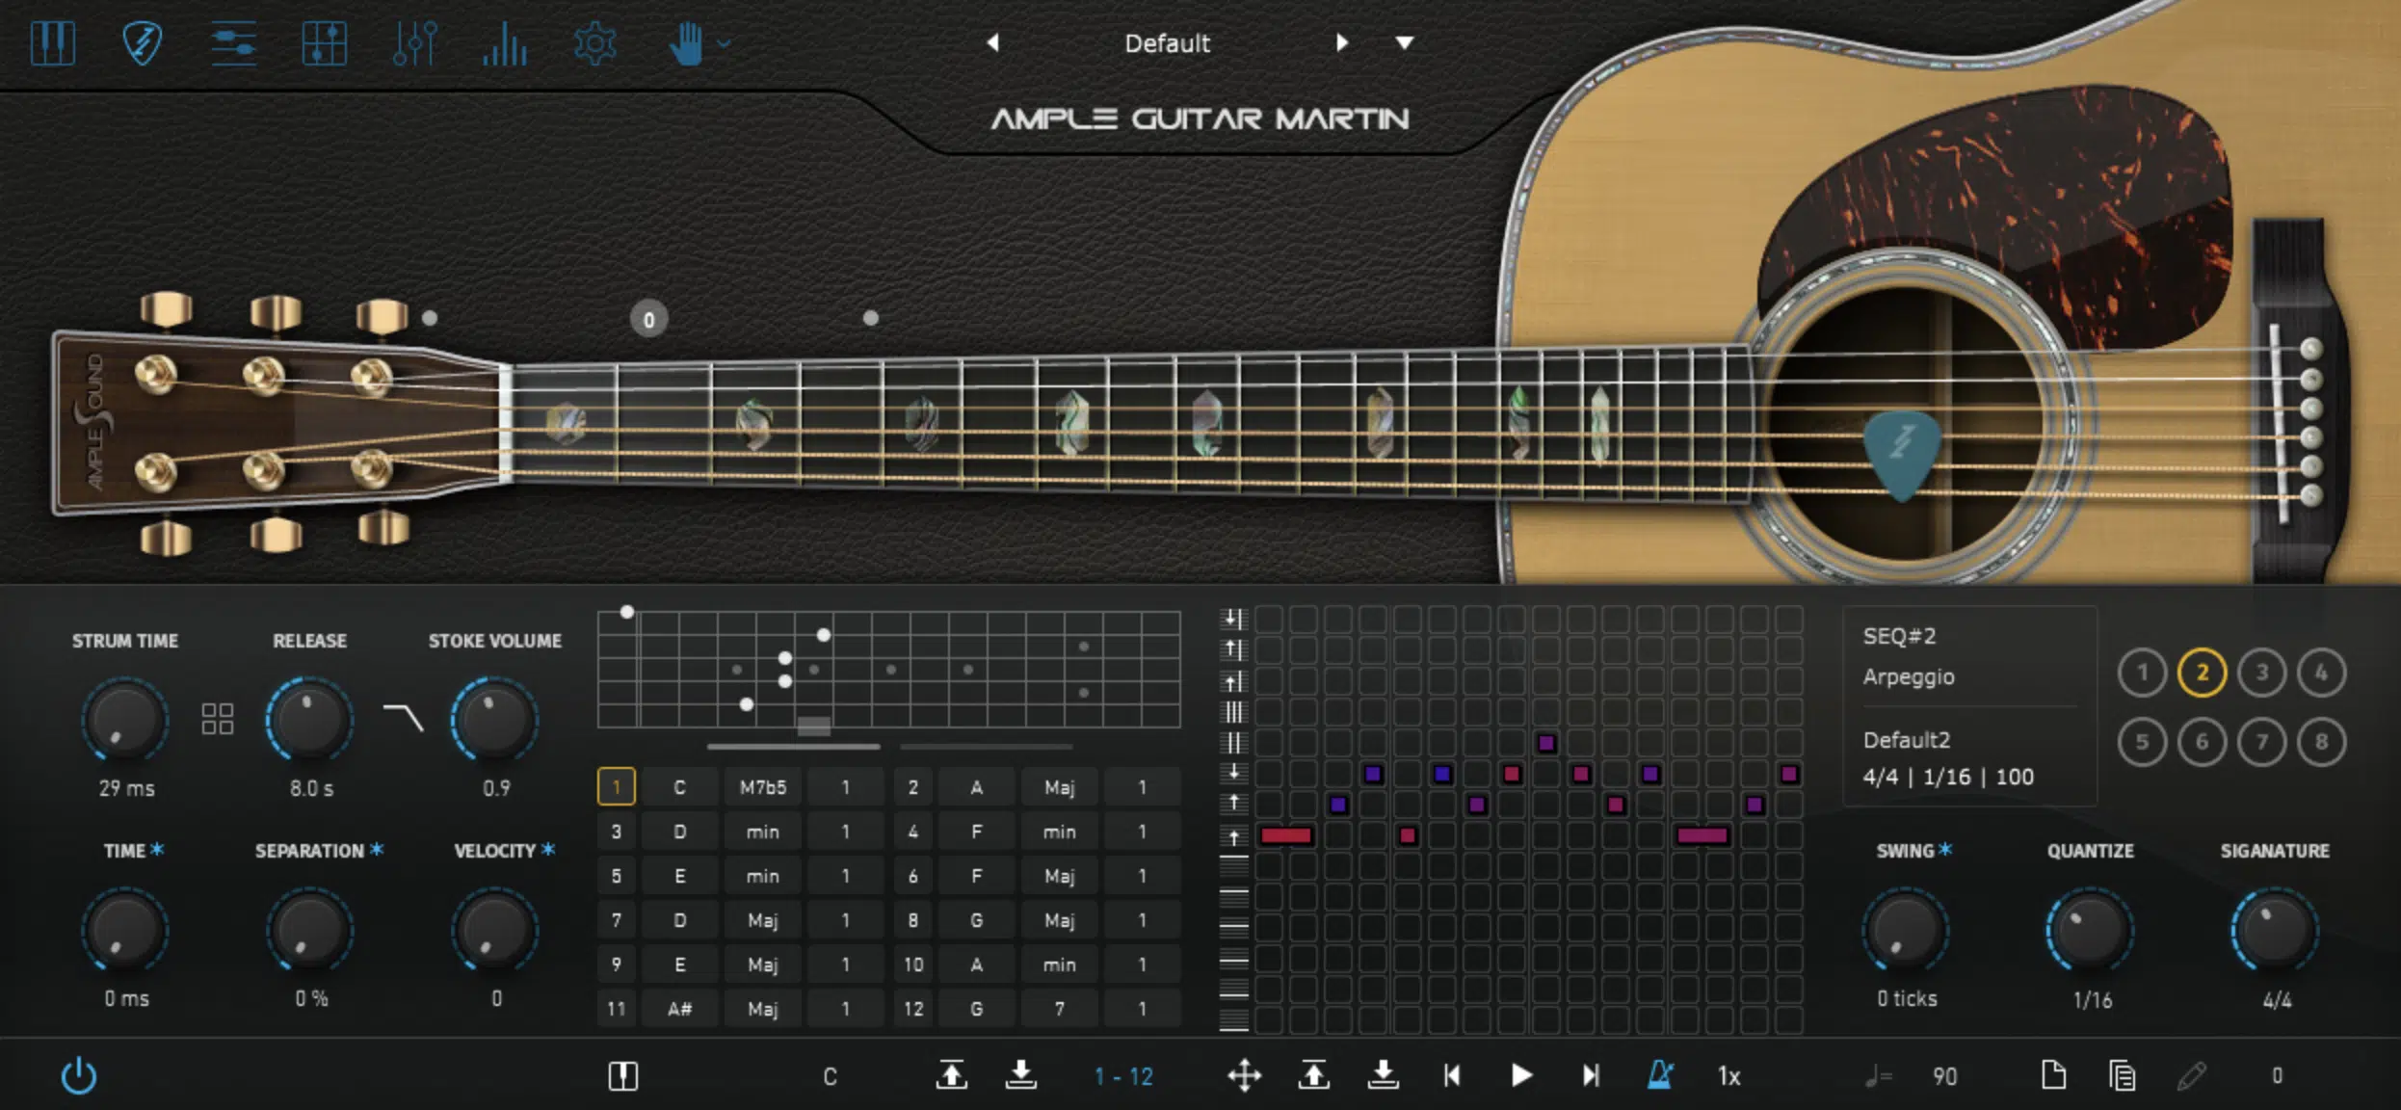Select chord slot 7
The height and width of the screenshot is (1110, 2401).
[617, 920]
